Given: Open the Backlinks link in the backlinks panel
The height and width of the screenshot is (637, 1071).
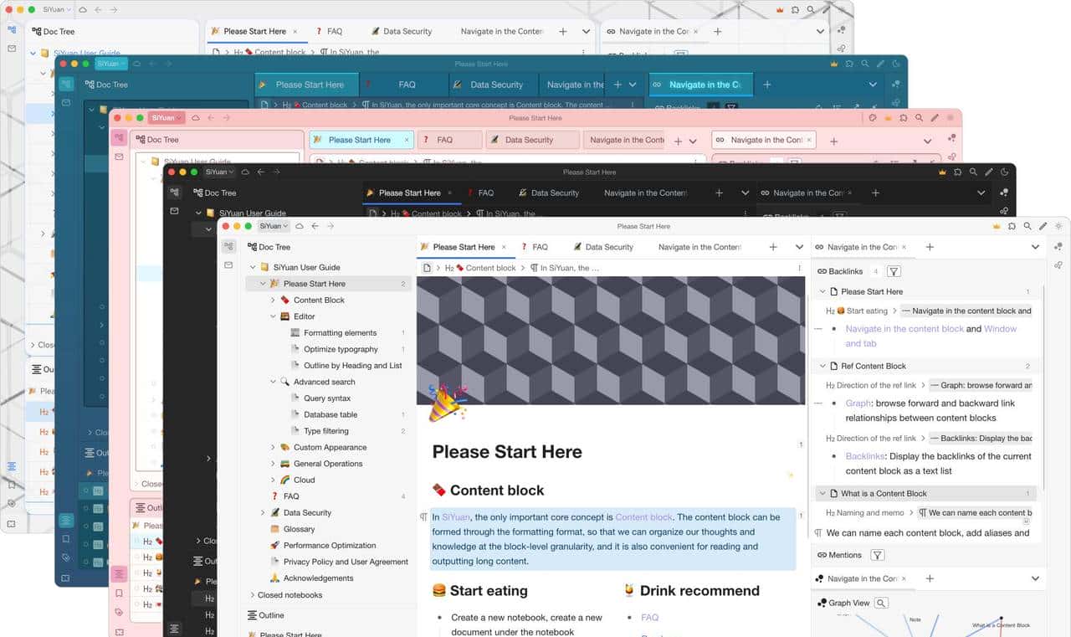Looking at the screenshot, I should coord(865,456).
